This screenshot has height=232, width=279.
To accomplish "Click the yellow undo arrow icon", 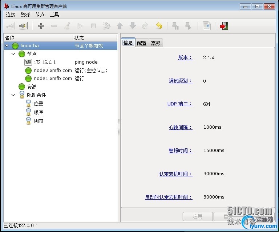I will [159, 26].
